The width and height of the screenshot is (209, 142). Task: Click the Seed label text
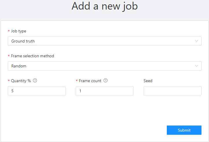[148, 81]
